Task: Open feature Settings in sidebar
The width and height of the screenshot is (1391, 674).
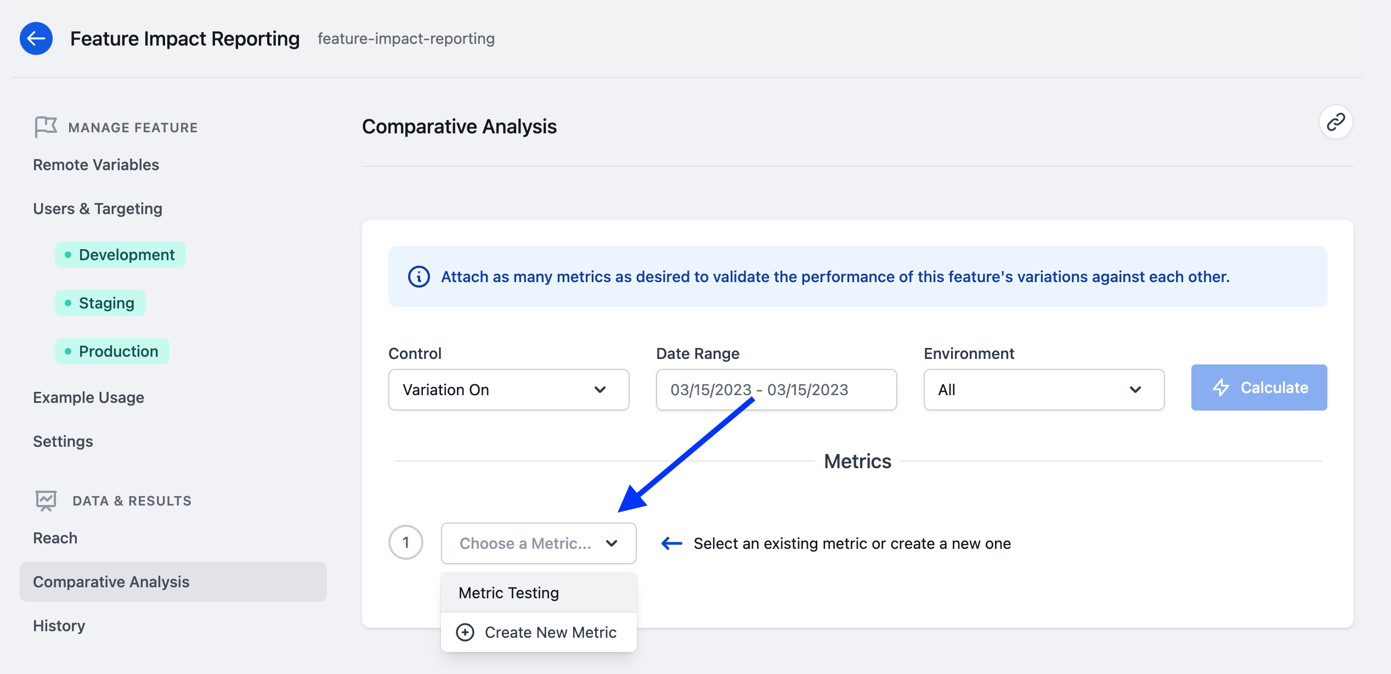Action: click(63, 441)
